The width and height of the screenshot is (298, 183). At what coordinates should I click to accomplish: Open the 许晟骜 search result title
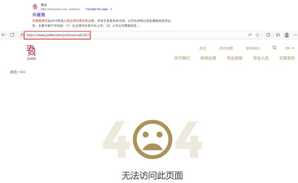[x=38, y=15]
